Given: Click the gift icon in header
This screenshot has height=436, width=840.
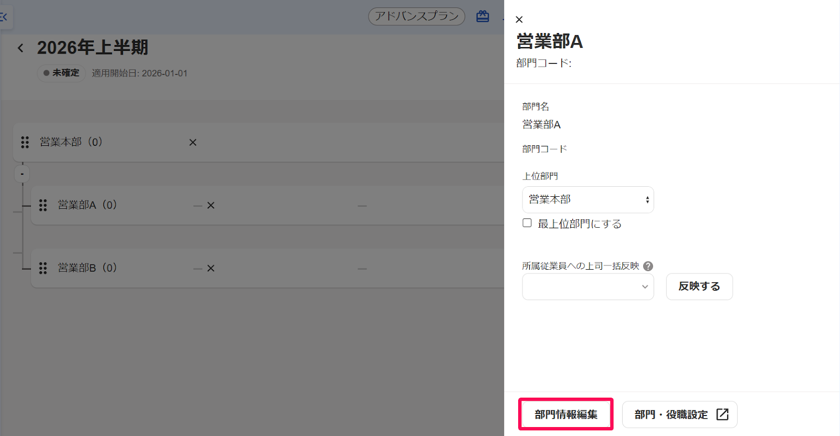Looking at the screenshot, I should [482, 16].
